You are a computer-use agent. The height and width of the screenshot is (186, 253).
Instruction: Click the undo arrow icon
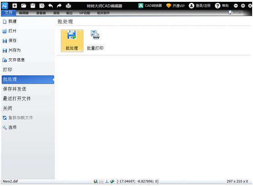click(51, 6)
